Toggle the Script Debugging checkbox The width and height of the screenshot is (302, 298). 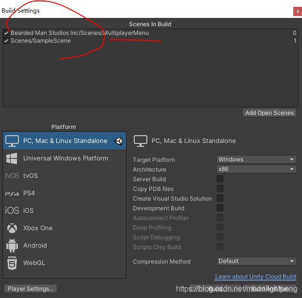point(220,237)
